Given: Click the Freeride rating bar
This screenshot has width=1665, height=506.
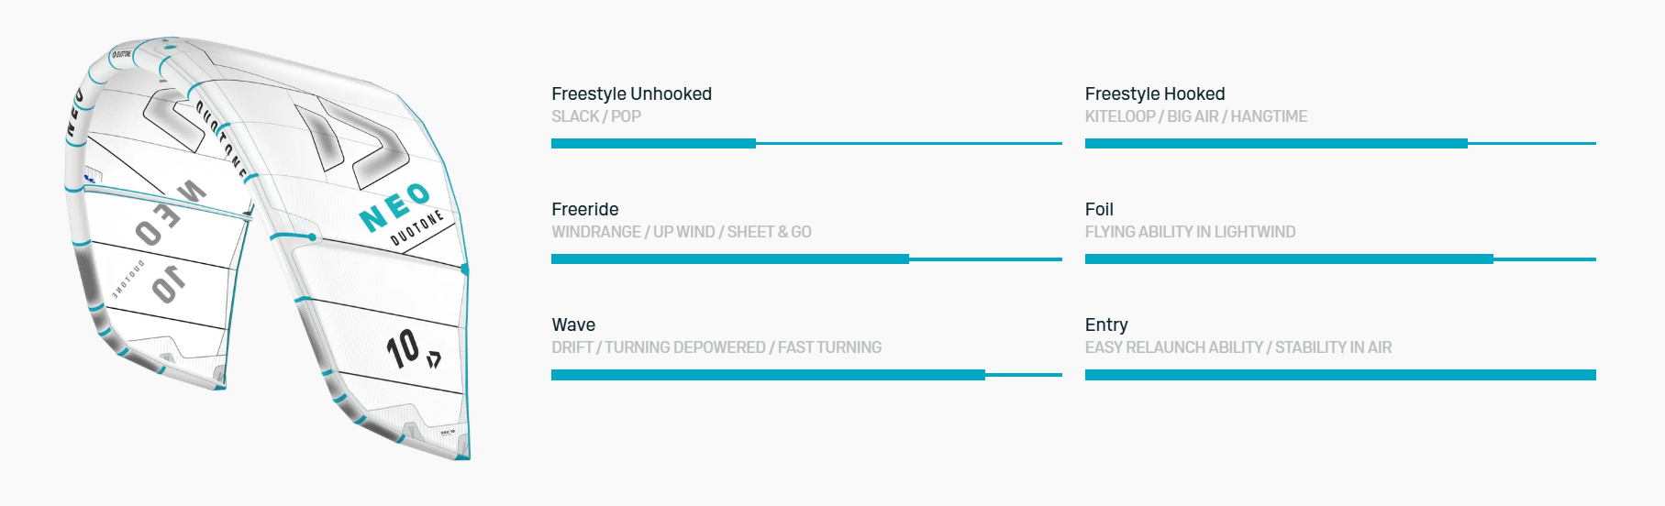Looking at the screenshot, I should pyautogui.click(x=806, y=259).
